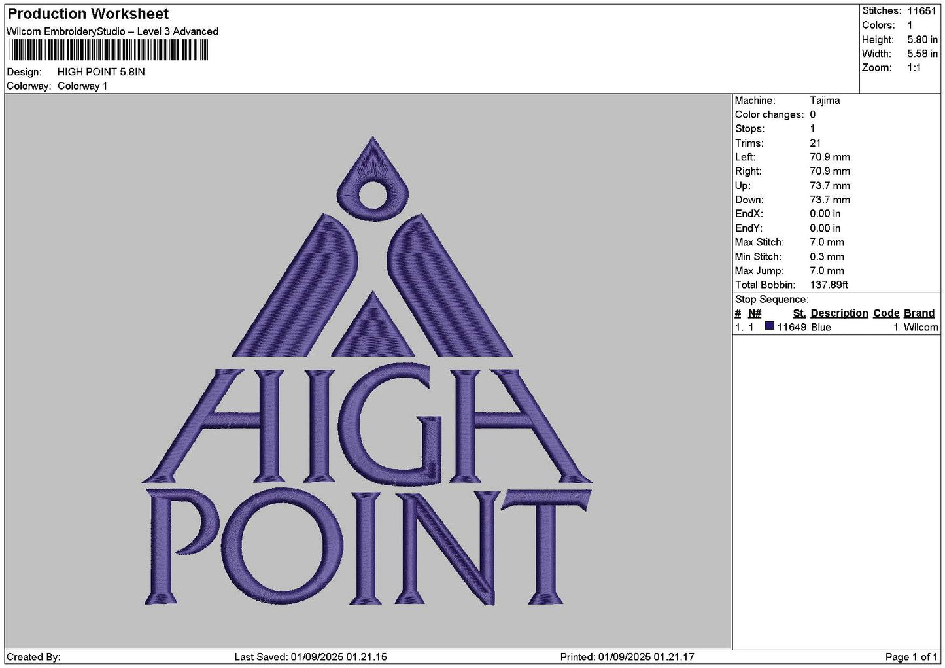Click the 'Blue' thread description
945x668 pixels.
[821, 327]
